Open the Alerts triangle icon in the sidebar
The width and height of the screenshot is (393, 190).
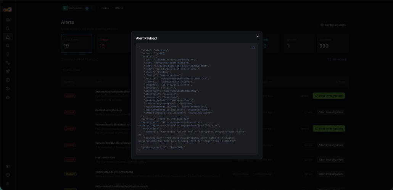(x=8, y=37)
